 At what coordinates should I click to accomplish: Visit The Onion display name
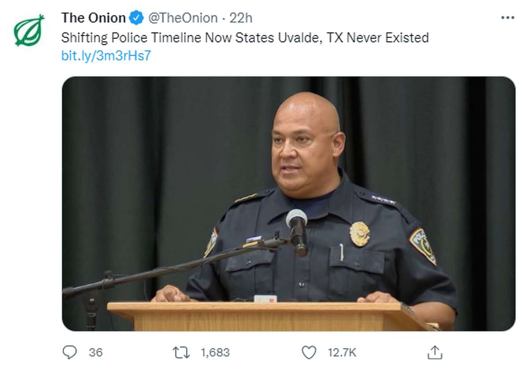click(93, 18)
